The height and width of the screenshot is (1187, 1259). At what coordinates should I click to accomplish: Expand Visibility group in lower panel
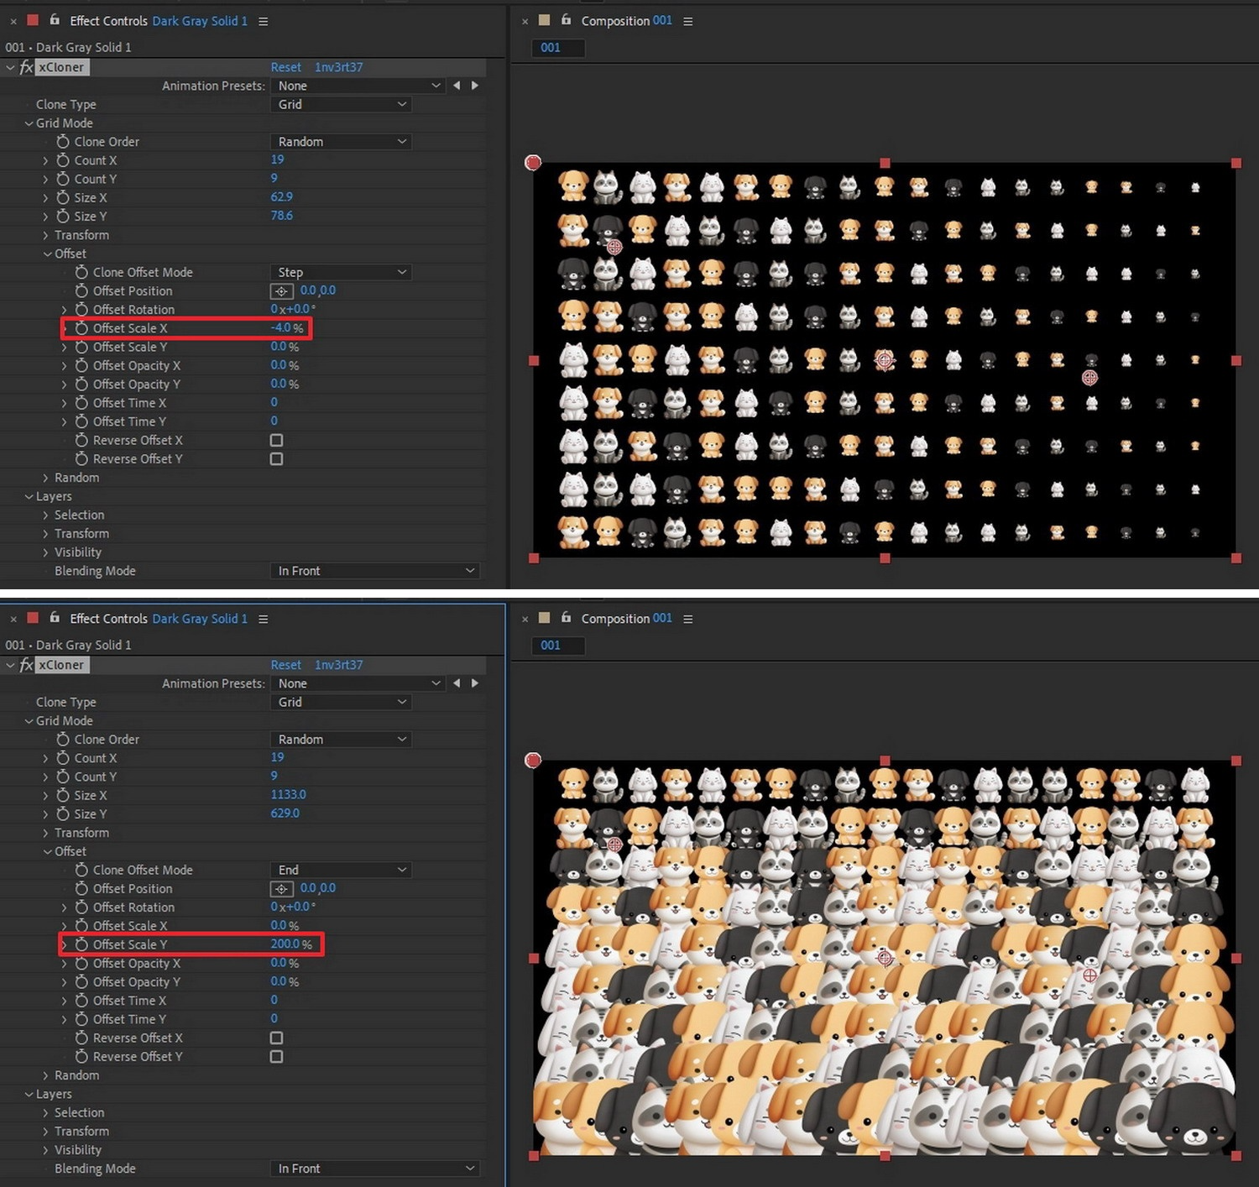(47, 1150)
